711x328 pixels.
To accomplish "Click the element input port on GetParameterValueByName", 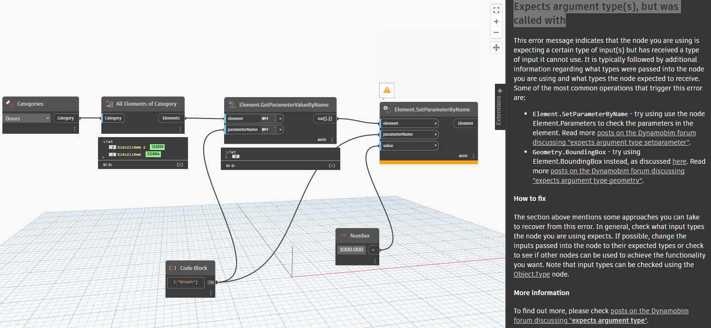I will [x=254, y=119].
